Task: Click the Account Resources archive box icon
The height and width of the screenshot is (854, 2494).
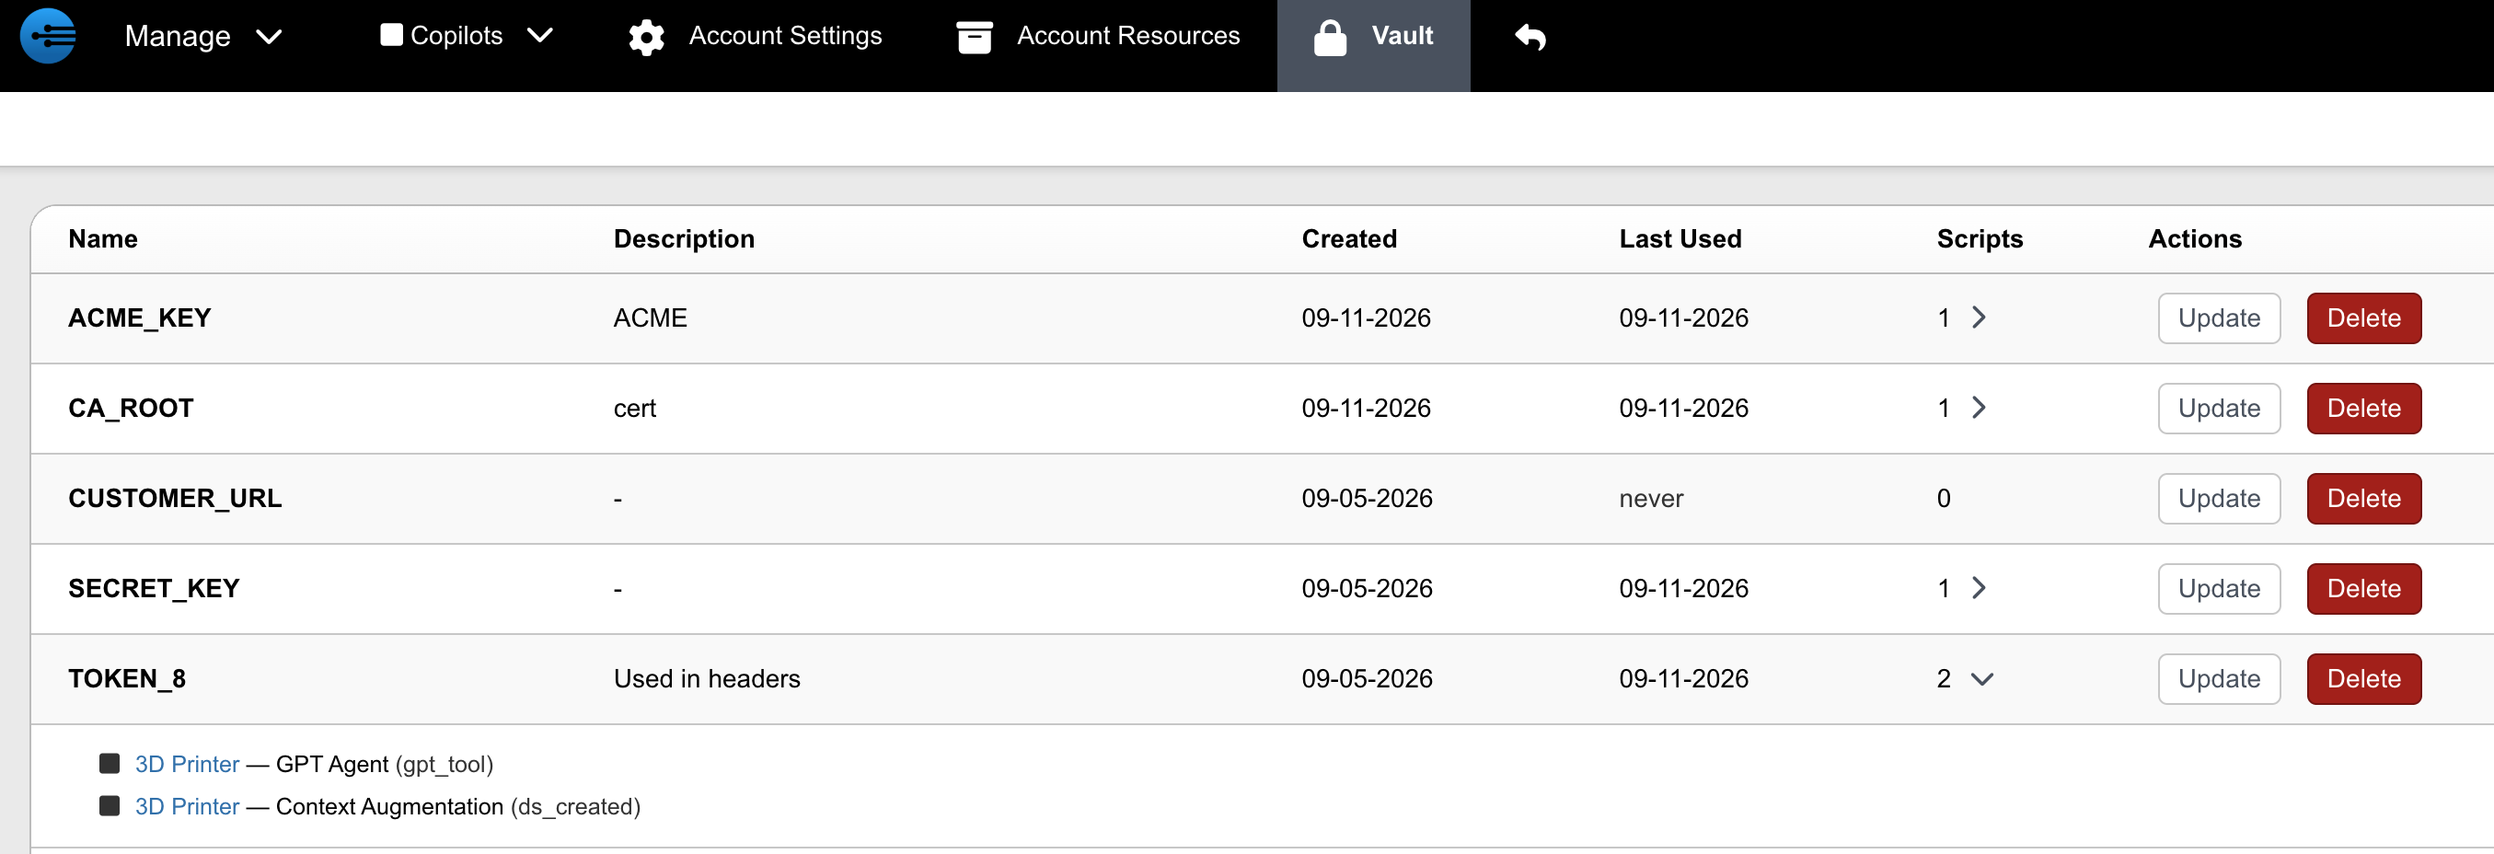Action: click(974, 37)
